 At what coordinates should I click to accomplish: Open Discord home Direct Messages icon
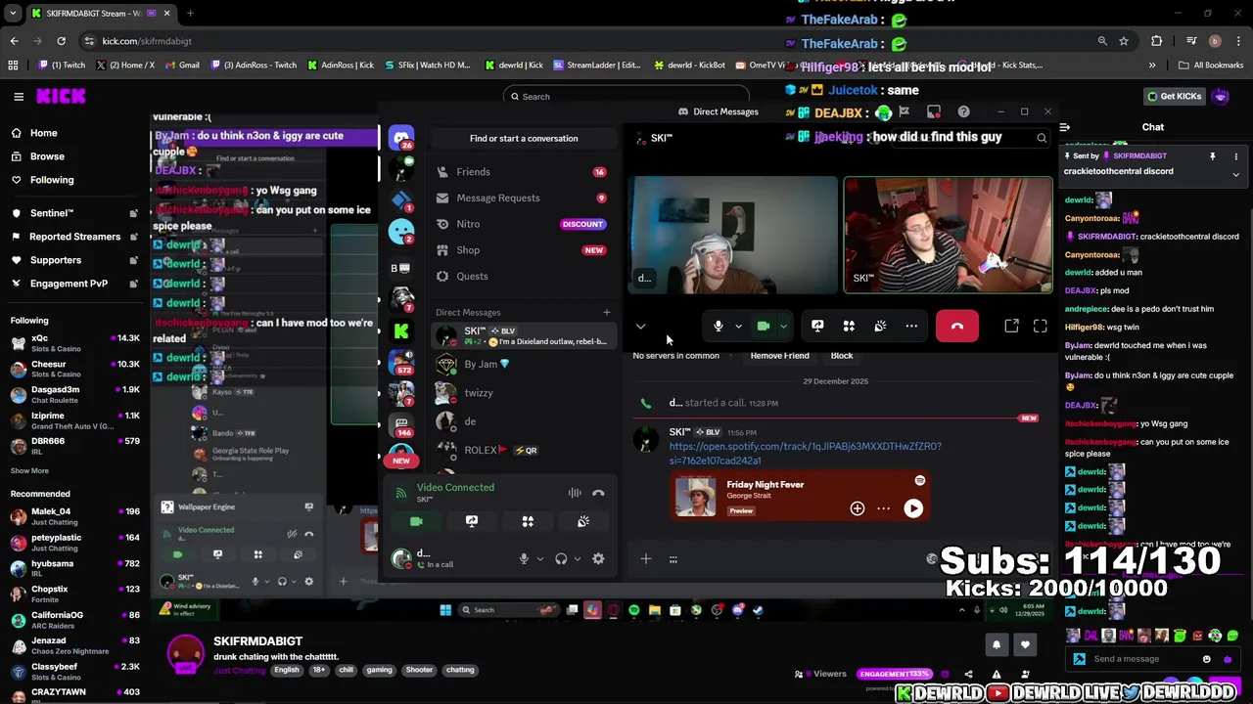click(x=401, y=139)
